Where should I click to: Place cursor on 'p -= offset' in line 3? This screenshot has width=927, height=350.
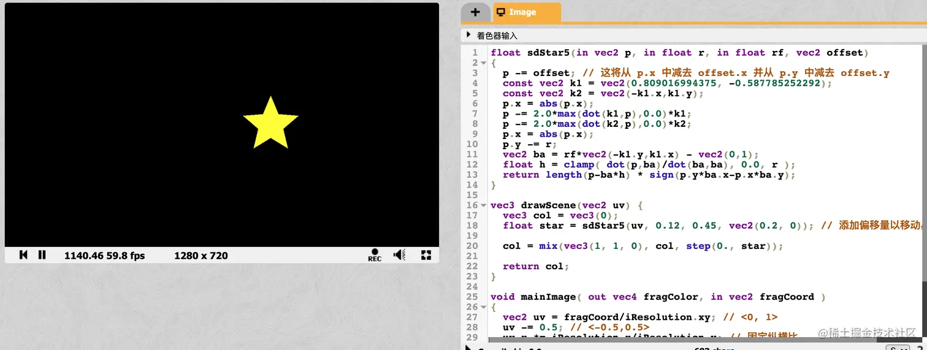[536, 73]
